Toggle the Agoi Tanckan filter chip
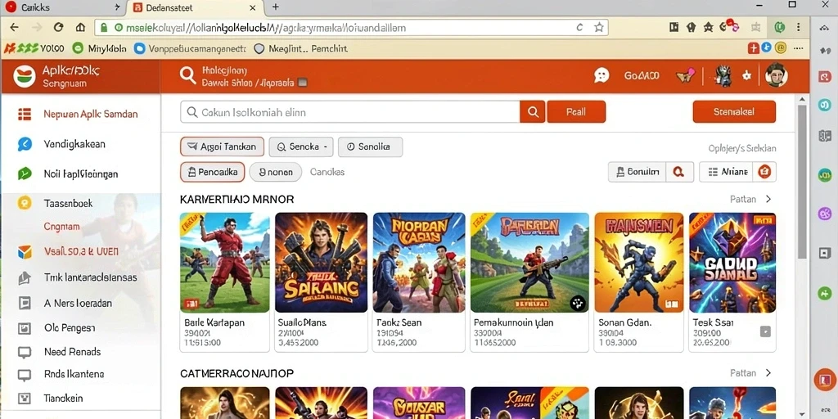Screen dimensions: 838x419 (x=222, y=146)
